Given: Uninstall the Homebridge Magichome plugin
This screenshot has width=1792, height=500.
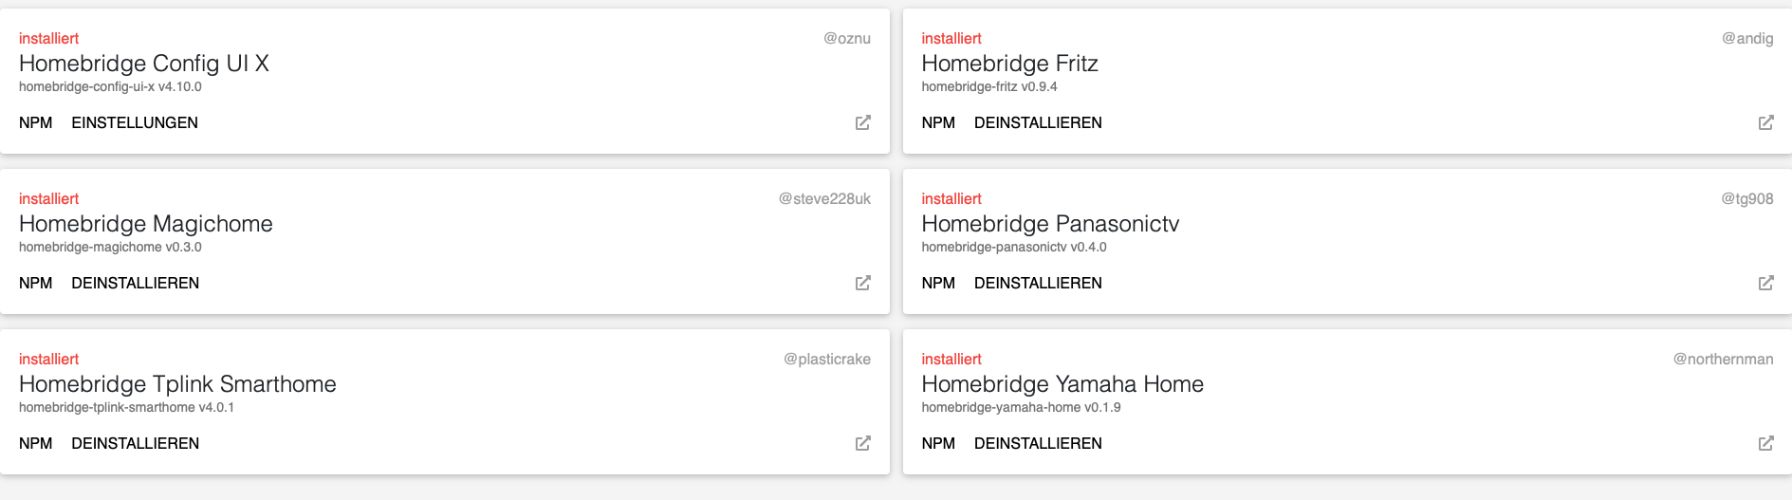Looking at the screenshot, I should (x=136, y=283).
